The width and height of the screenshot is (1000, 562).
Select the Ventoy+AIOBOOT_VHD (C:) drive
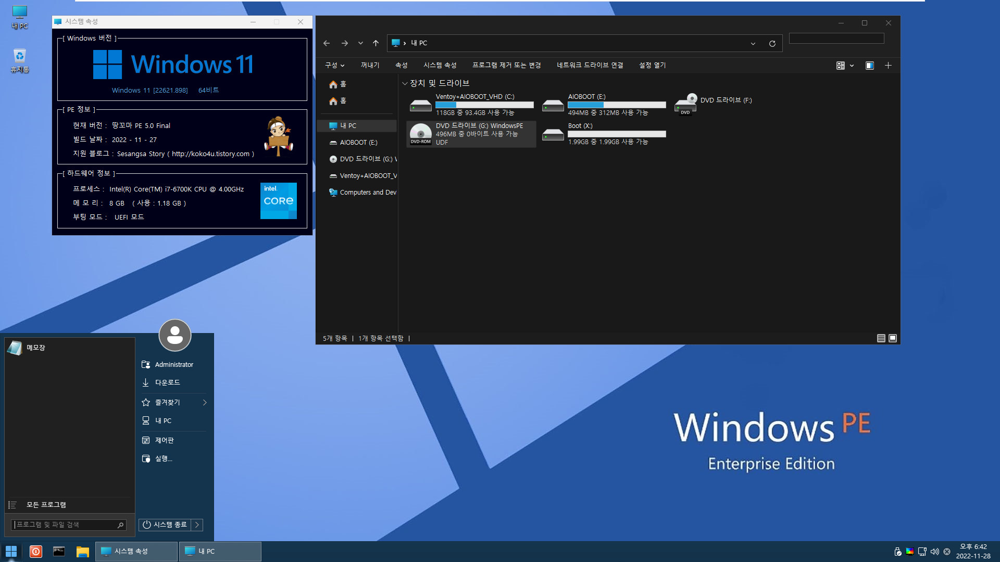tap(471, 105)
